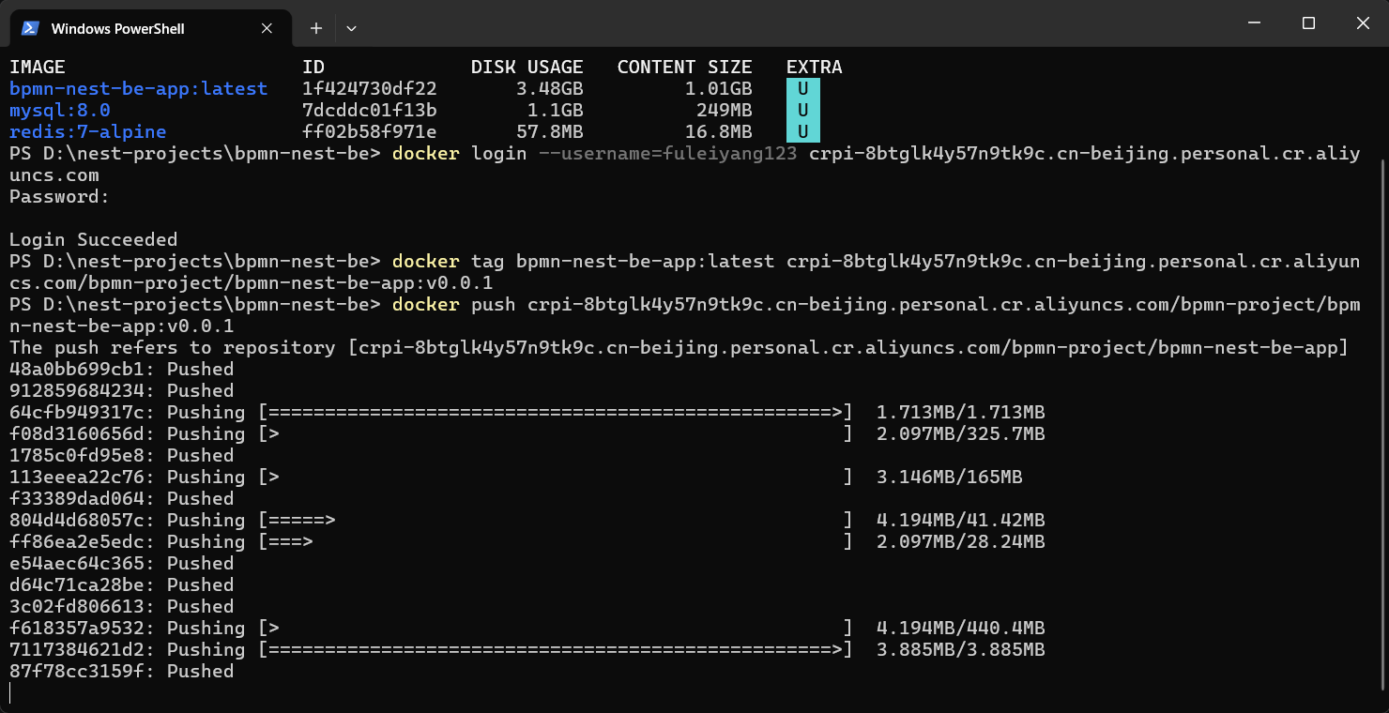Screen dimensions: 1389x713
Task: Click the 1.01GB content size value
Action: pyautogui.click(x=719, y=89)
